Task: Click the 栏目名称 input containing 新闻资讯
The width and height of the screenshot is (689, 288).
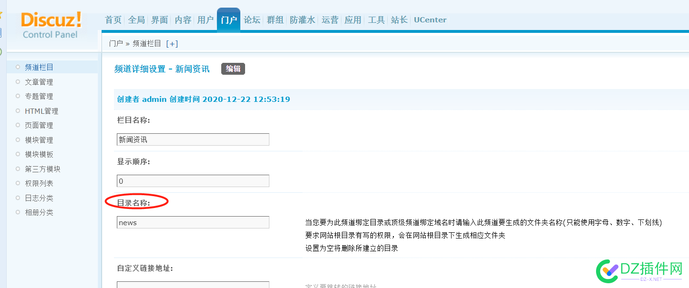Action: [193, 139]
